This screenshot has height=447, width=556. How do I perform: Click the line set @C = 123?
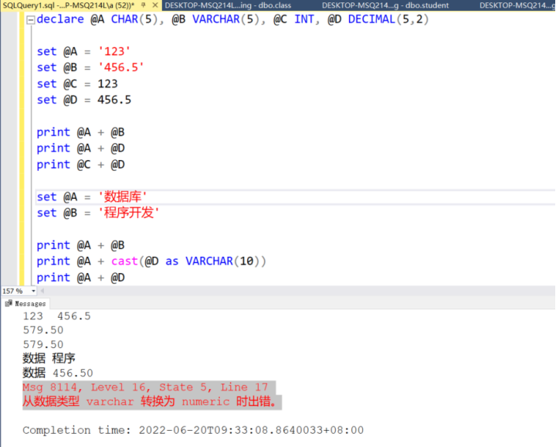pyautogui.click(x=77, y=84)
